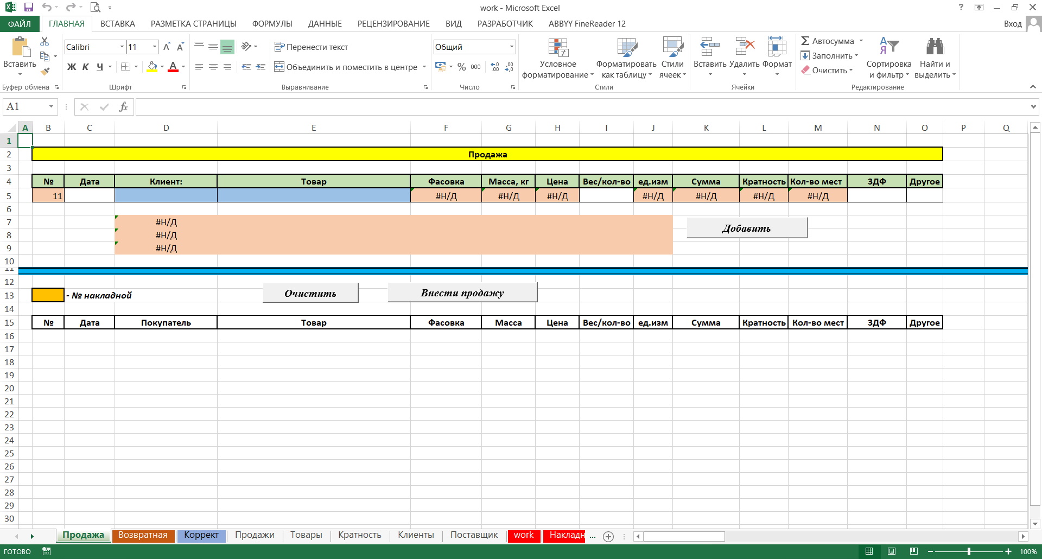Click the zoom slider handle
The width and height of the screenshot is (1042, 559).
click(969, 551)
